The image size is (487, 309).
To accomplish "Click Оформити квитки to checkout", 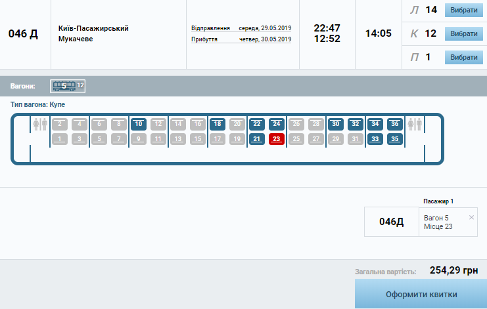I will pos(421,294).
